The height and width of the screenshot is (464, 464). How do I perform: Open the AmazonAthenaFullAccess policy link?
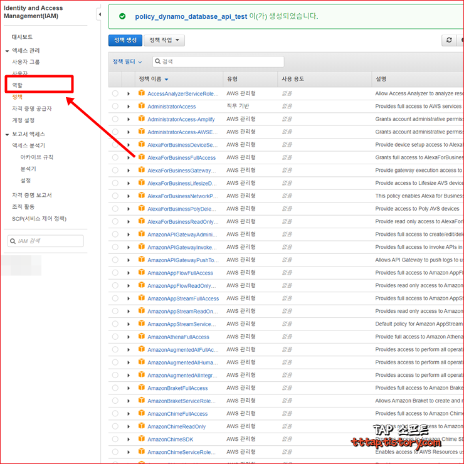pos(178,337)
